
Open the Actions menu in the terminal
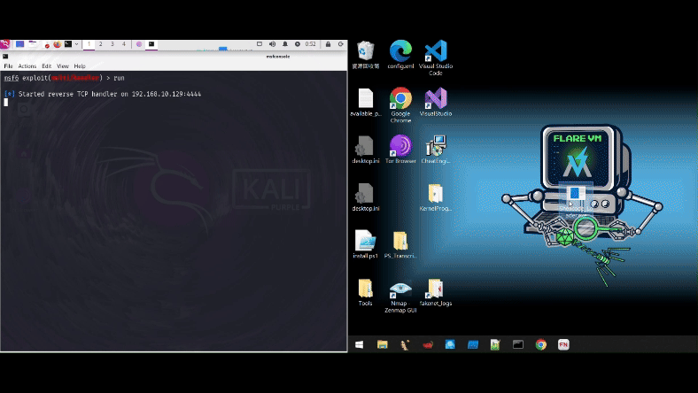(27, 66)
